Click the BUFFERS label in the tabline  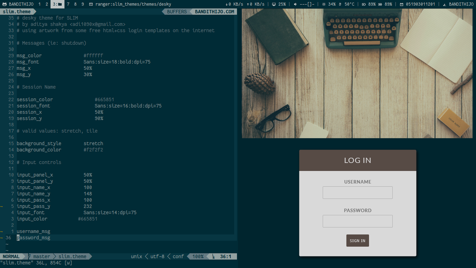[x=177, y=12]
